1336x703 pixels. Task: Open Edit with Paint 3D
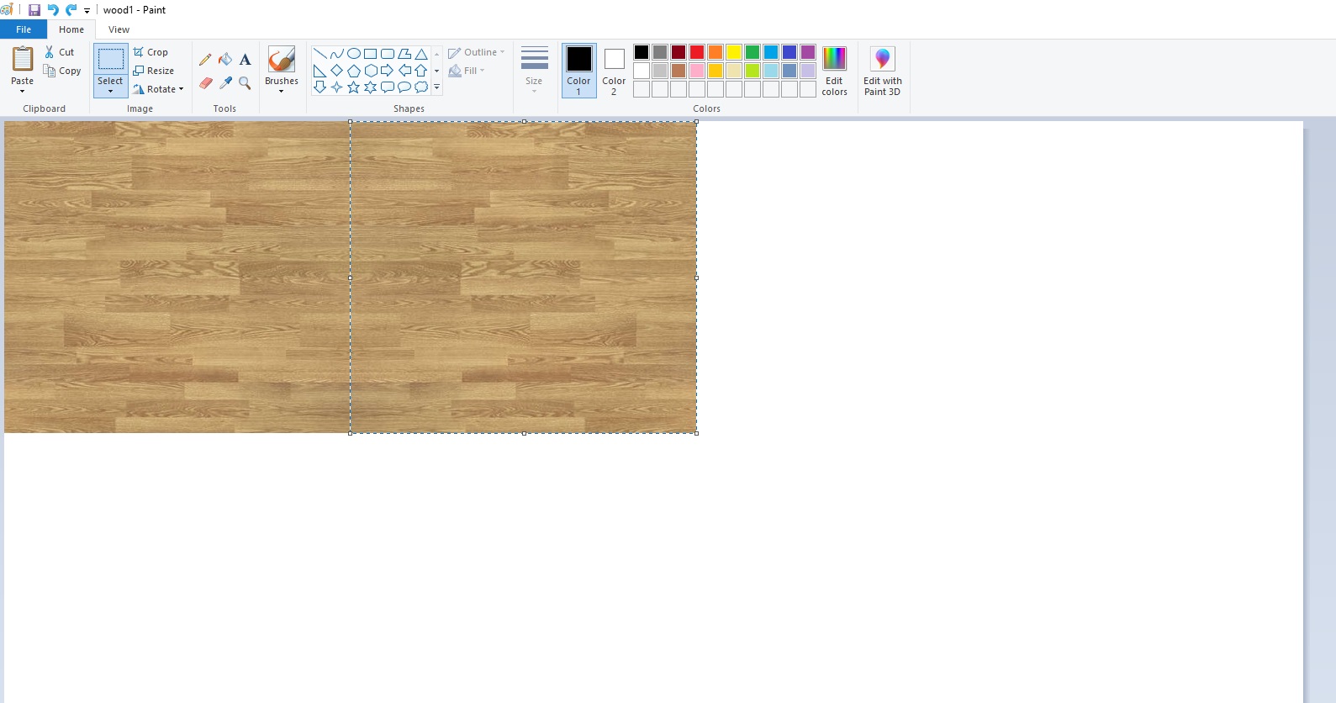pyautogui.click(x=883, y=71)
